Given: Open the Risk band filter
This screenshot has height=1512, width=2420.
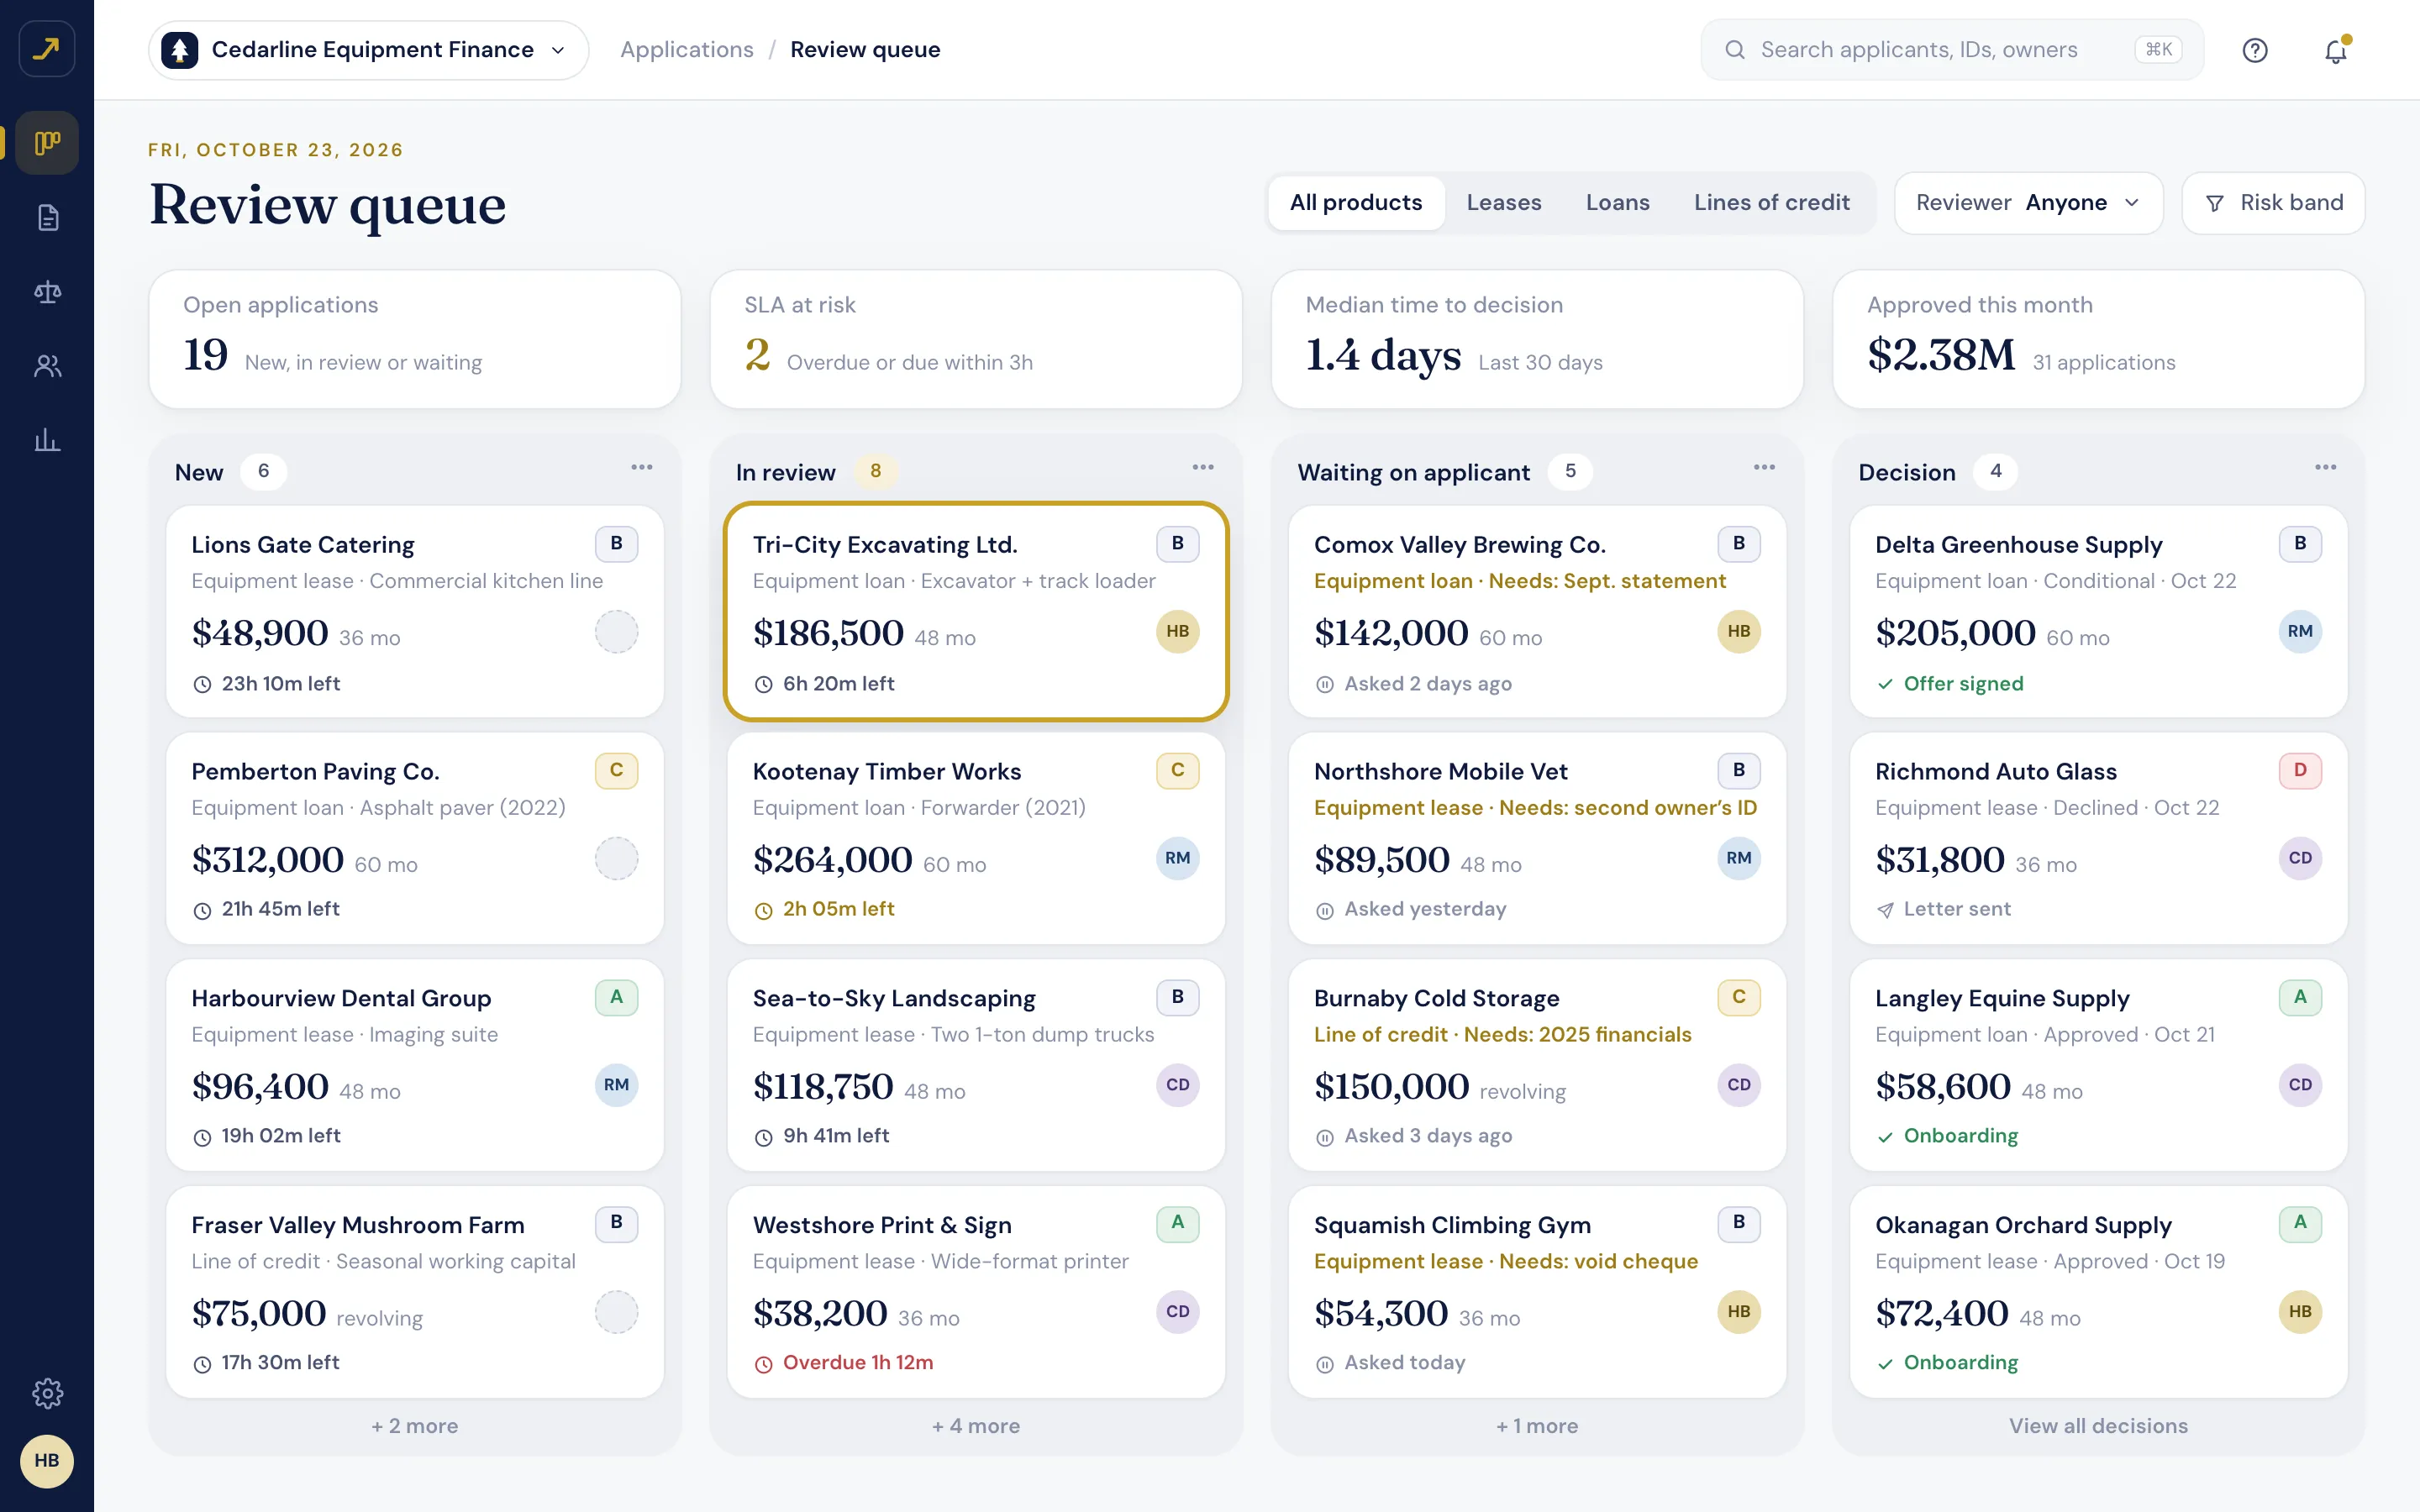Looking at the screenshot, I should tap(2273, 203).
